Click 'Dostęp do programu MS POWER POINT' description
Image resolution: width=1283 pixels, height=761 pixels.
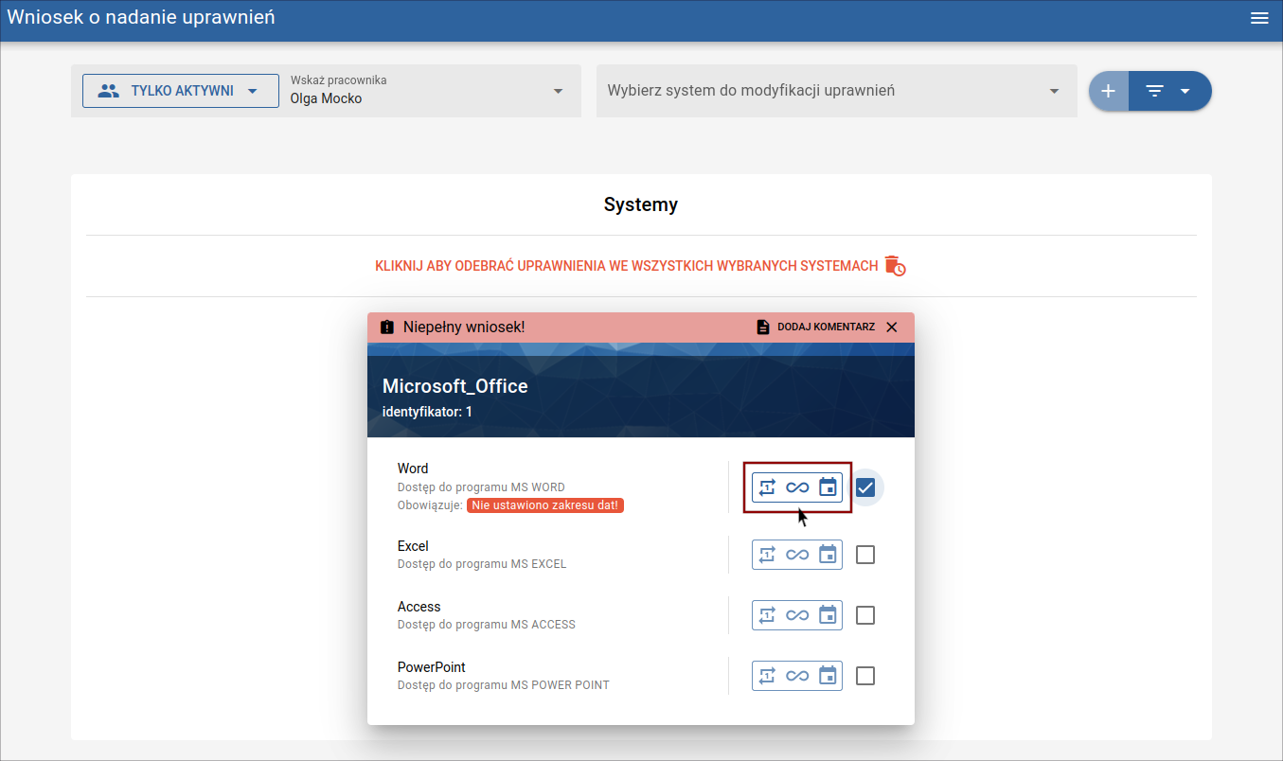[x=504, y=685]
